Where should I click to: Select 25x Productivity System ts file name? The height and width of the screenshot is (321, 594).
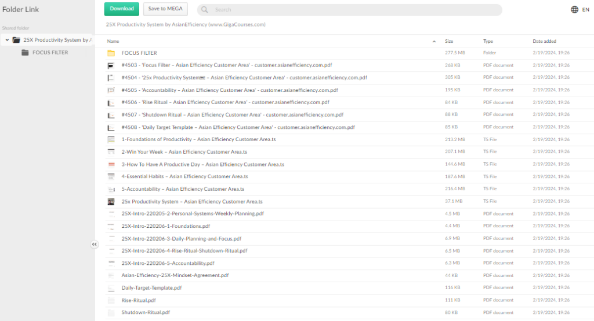[x=192, y=201]
